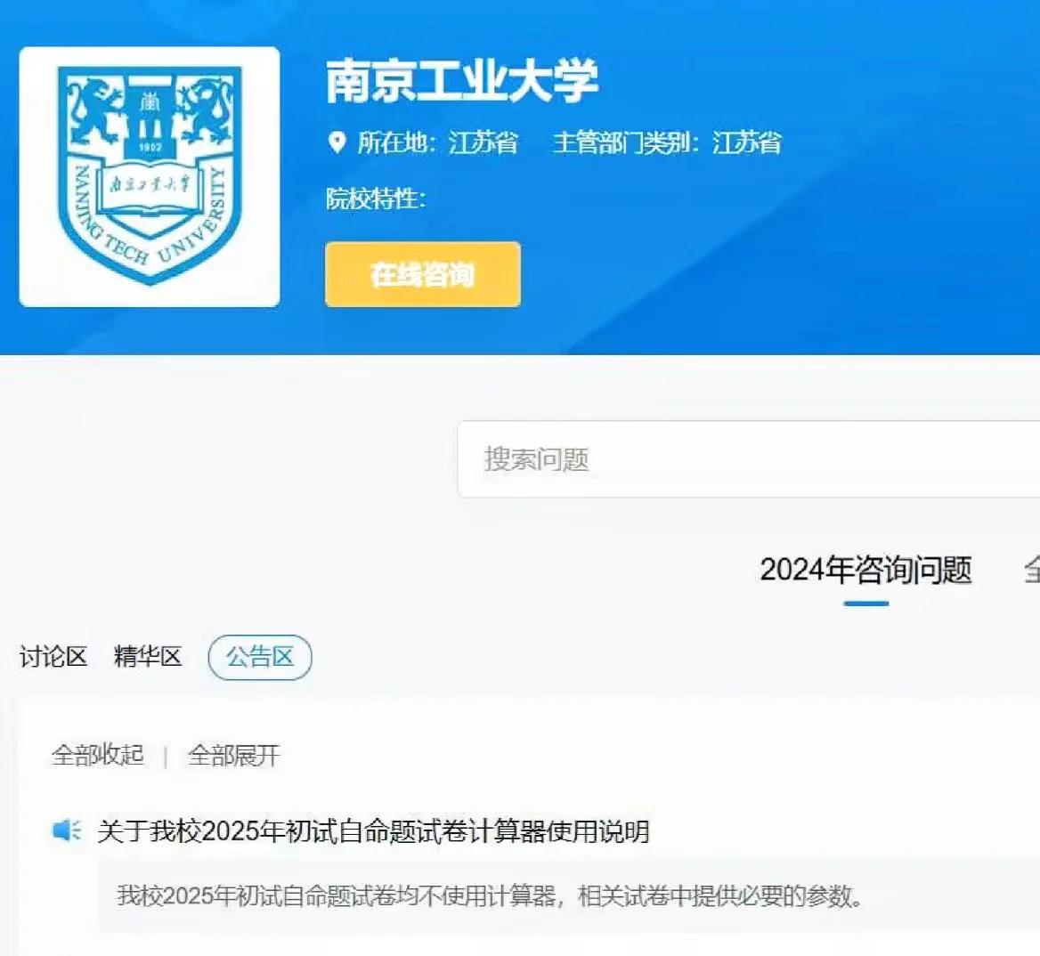Switch to the 精华区 tab
The image size is (1040, 956).
click(148, 657)
